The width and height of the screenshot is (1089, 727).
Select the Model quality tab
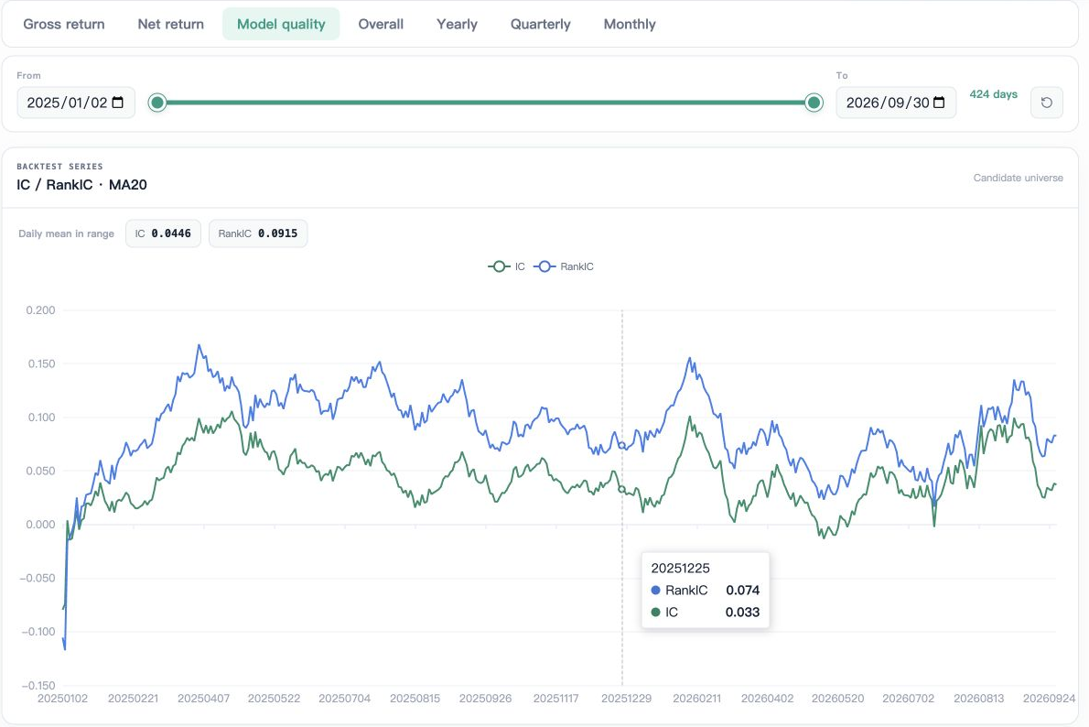click(281, 25)
